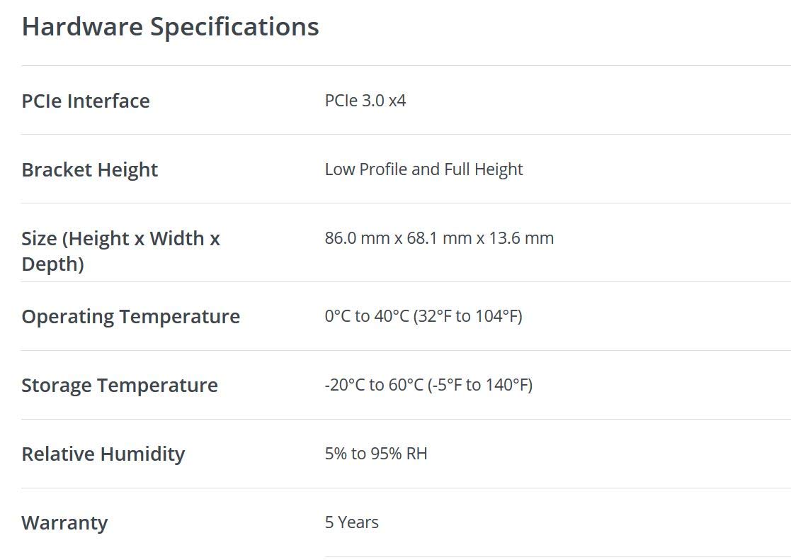The height and width of the screenshot is (560, 791).
Task: Click the Hardware Specifications heading
Action: pos(170,27)
